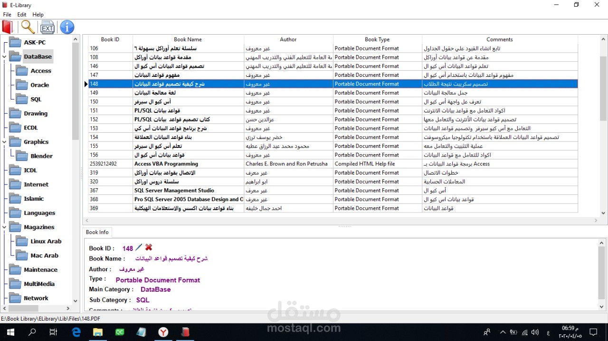Sort by Book ID column header
This screenshot has height=341, width=608.
[110, 39]
